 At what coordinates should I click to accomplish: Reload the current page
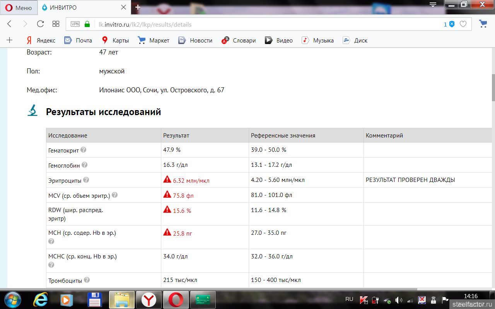tap(40, 24)
